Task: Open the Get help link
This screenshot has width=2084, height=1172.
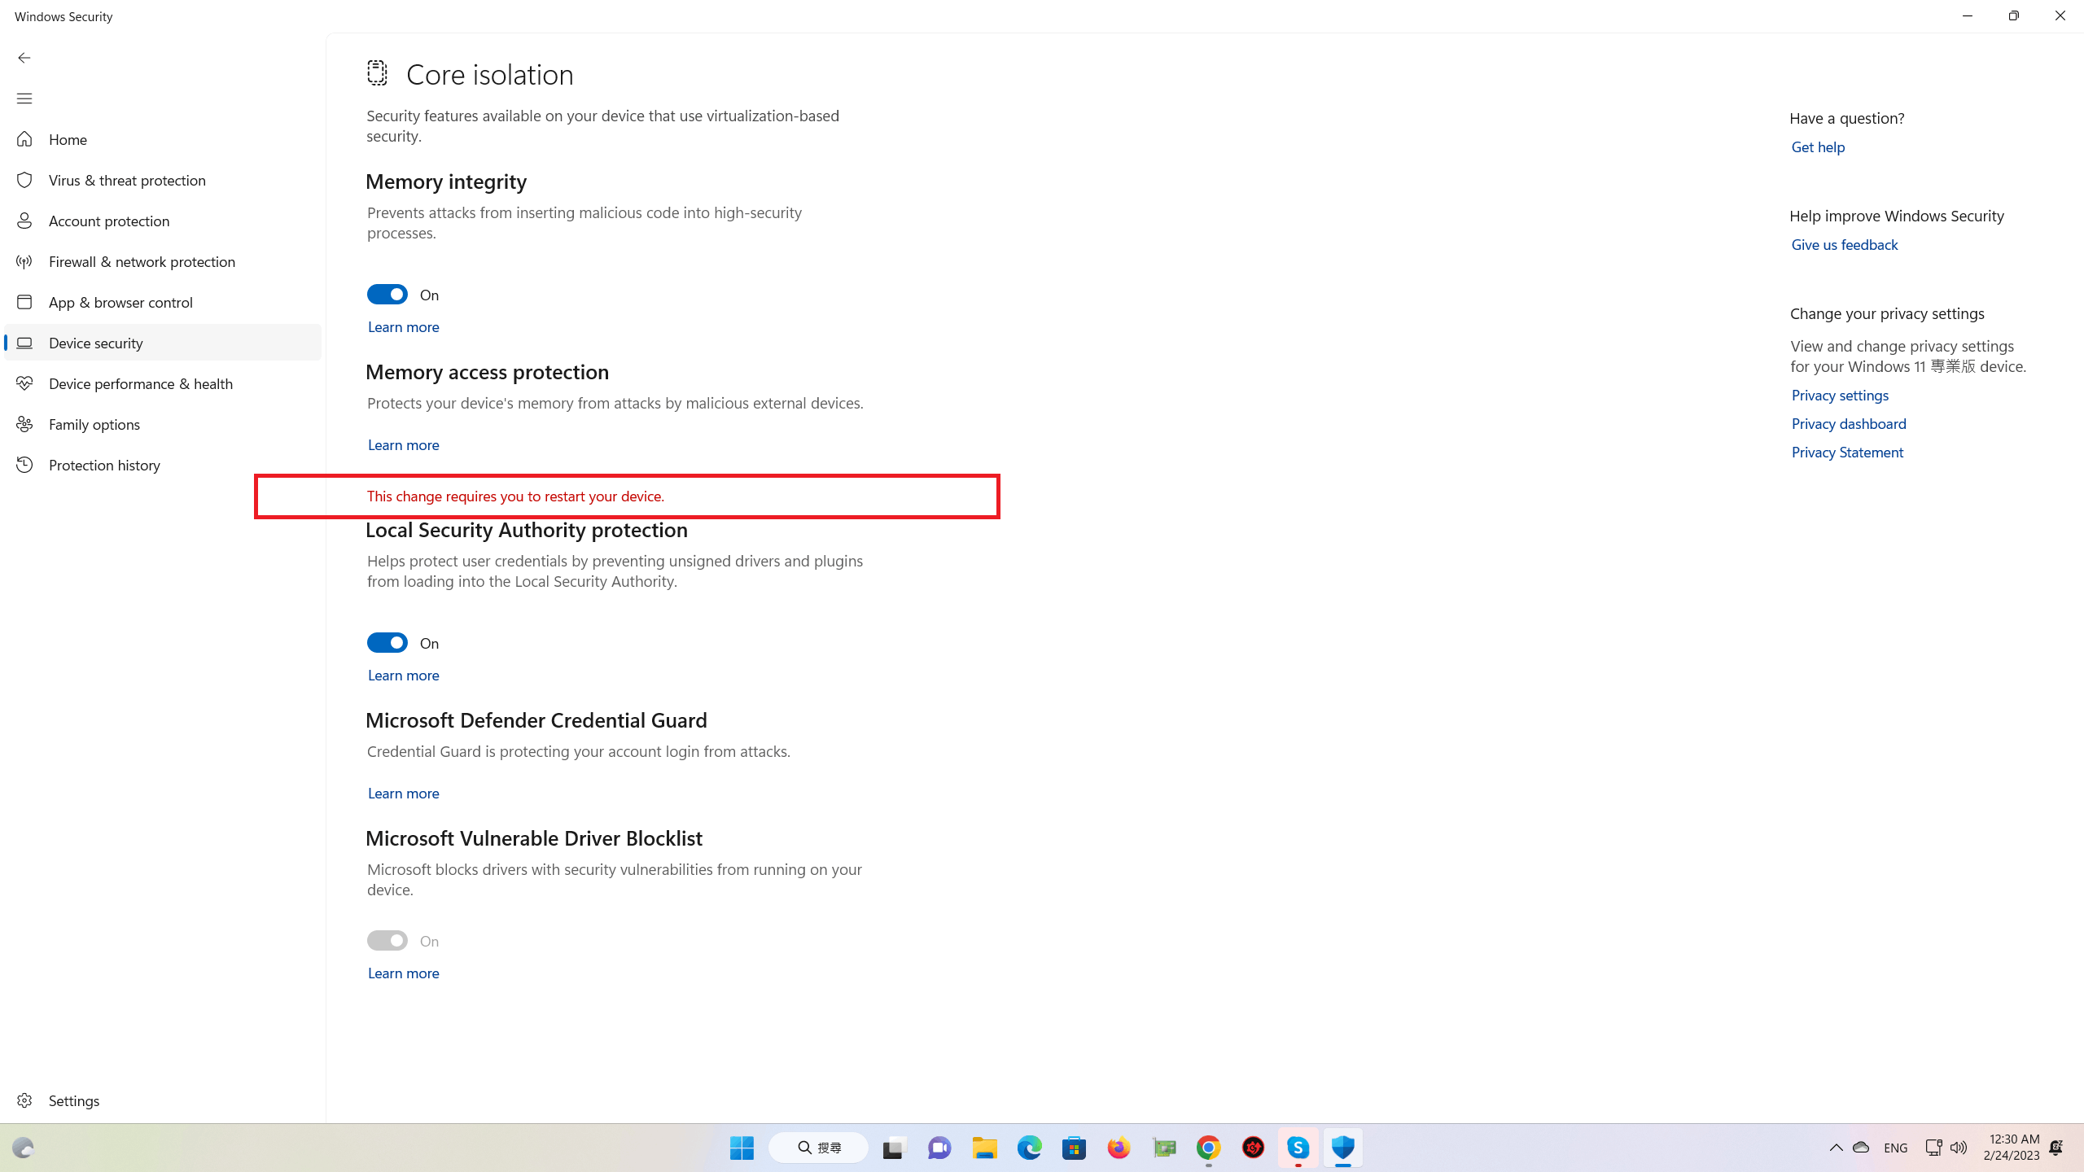Action: tap(1817, 147)
